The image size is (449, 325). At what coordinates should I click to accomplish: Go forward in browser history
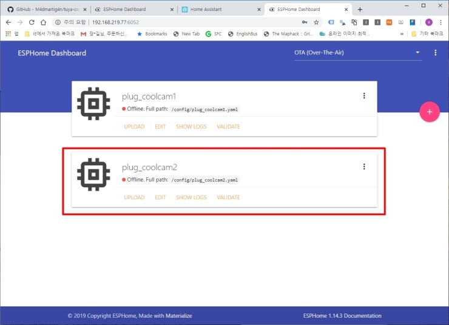[20, 22]
